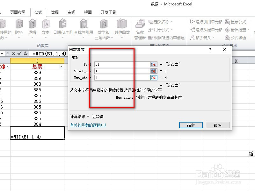This screenshot has height=191, width=255.
Task: Select the cell containing =MID(B1,1,4)
Action: pyautogui.click(x=37, y=133)
